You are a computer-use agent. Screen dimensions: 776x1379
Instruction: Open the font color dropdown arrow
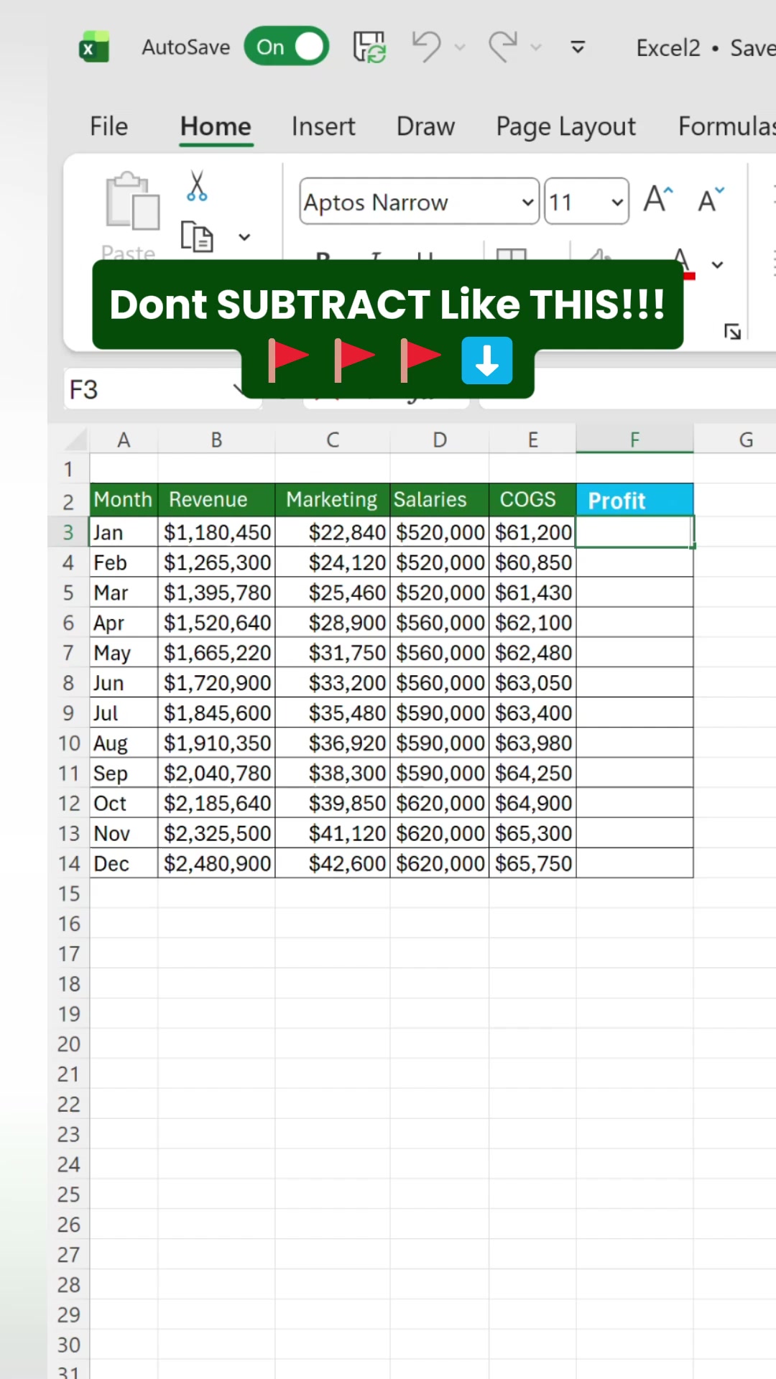pyautogui.click(x=717, y=265)
